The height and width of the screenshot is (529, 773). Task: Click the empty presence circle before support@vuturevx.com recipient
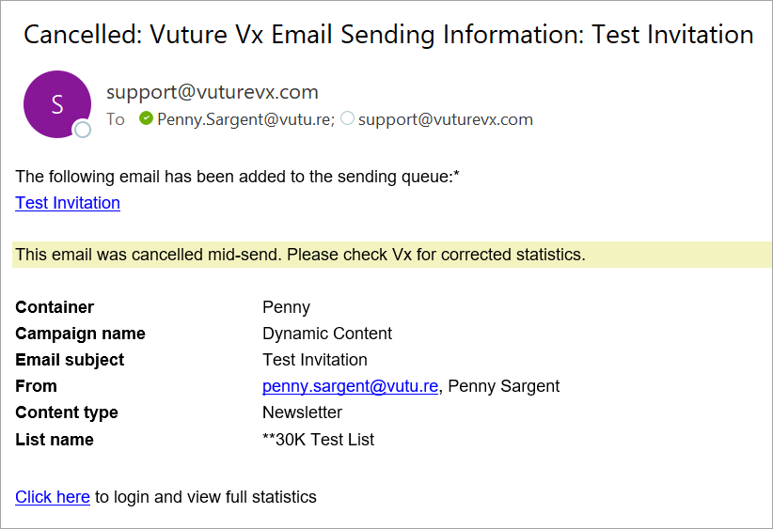pyautogui.click(x=347, y=118)
